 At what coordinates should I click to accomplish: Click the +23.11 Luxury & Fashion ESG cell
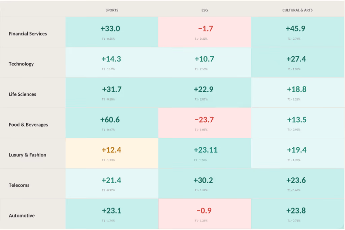click(205, 153)
